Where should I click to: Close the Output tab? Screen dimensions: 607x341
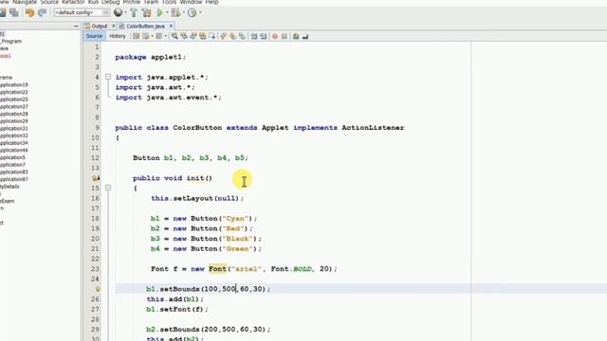click(114, 27)
